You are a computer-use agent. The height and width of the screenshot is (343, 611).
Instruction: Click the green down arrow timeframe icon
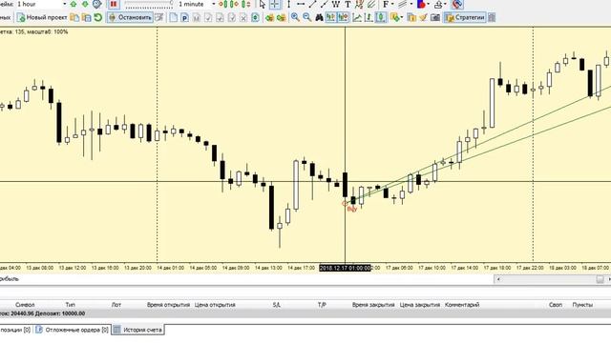tap(85, 4)
